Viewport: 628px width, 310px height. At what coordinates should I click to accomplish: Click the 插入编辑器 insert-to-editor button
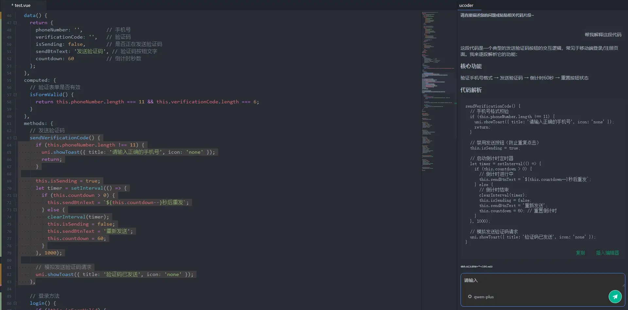pyautogui.click(x=607, y=253)
